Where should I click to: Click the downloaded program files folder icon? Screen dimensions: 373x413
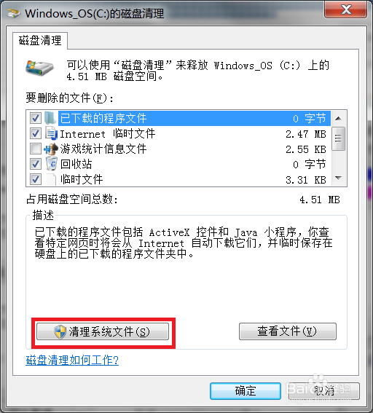click(x=50, y=118)
